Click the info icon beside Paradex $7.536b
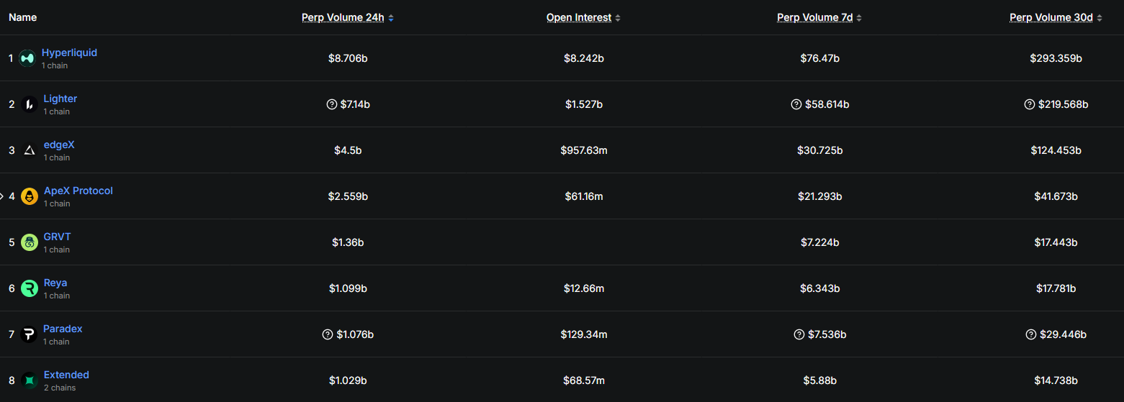The height and width of the screenshot is (402, 1124). pos(799,334)
